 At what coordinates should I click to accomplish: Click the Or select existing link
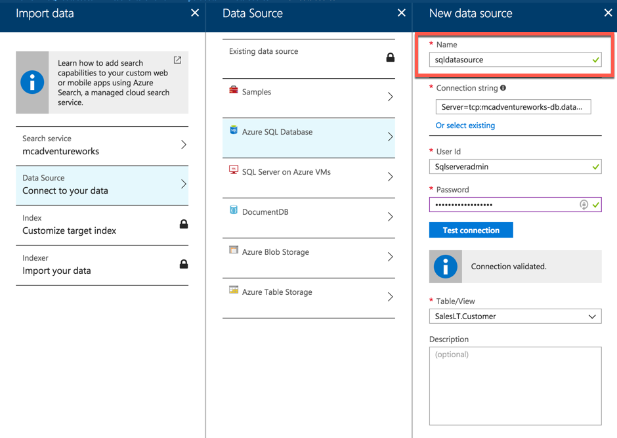click(465, 125)
